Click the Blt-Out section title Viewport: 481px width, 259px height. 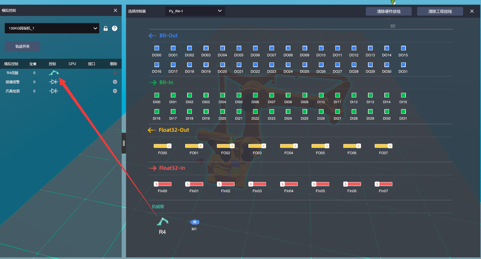(168, 36)
